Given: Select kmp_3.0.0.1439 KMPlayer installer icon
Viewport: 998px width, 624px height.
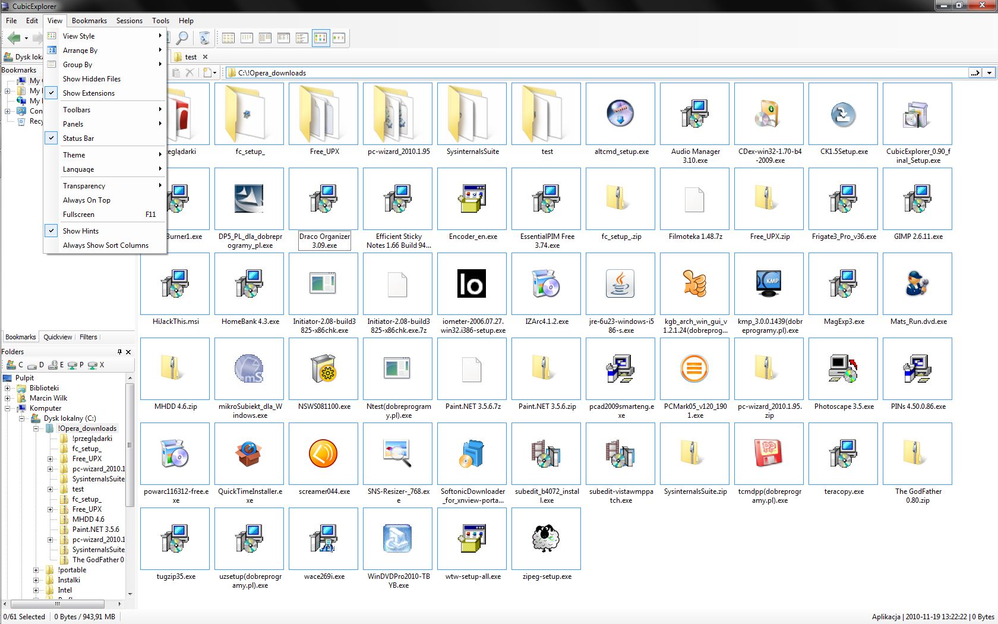Looking at the screenshot, I should [x=769, y=283].
